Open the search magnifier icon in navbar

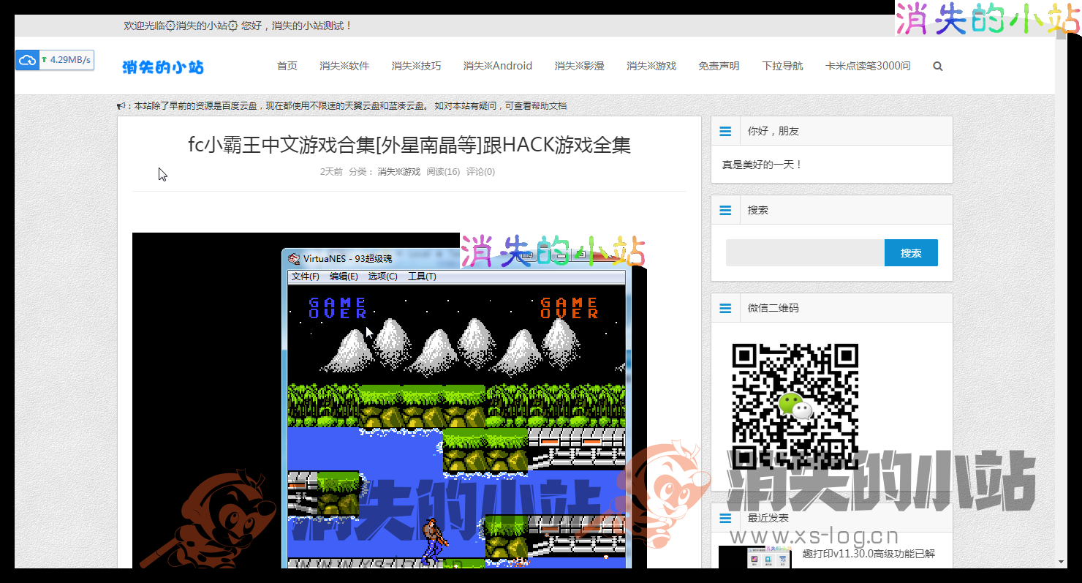[938, 66]
